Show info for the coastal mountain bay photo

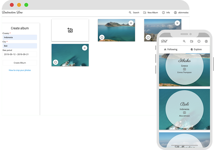102,37
